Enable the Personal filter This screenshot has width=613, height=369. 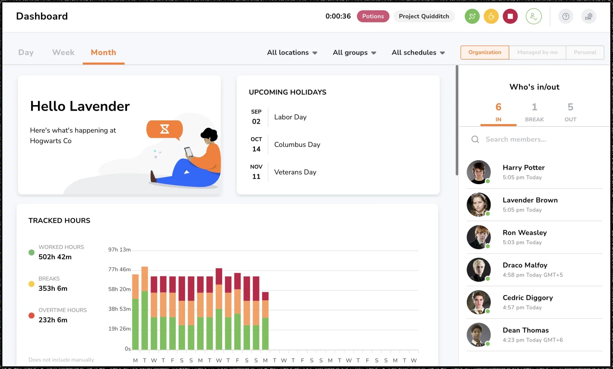[x=585, y=52]
